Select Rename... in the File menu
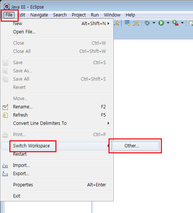Image resolution: width=193 pixels, height=213 pixels. coord(62,107)
